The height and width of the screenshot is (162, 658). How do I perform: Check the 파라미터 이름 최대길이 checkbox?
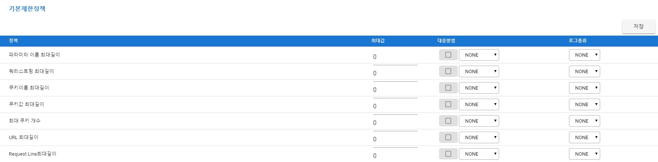click(x=448, y=55)
